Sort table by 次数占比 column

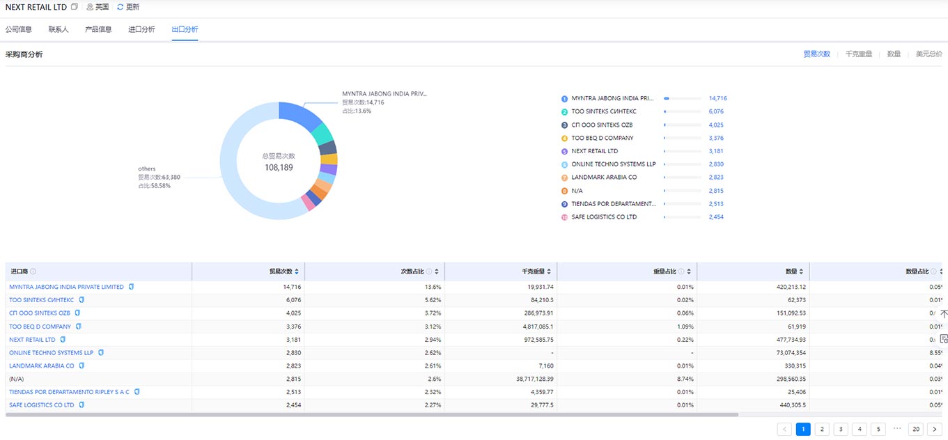click(437, 272)
